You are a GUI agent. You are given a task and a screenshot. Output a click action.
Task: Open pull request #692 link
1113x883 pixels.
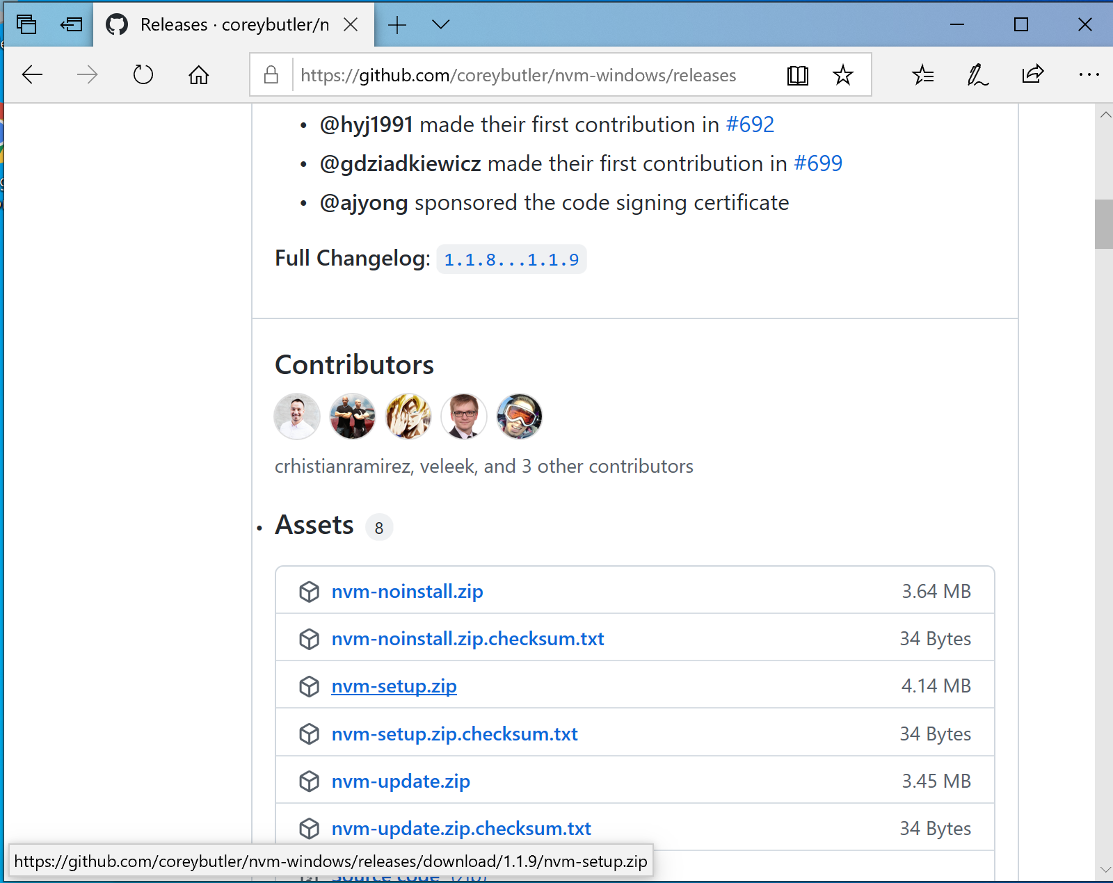pyautogui.click(x=750, y=124)
